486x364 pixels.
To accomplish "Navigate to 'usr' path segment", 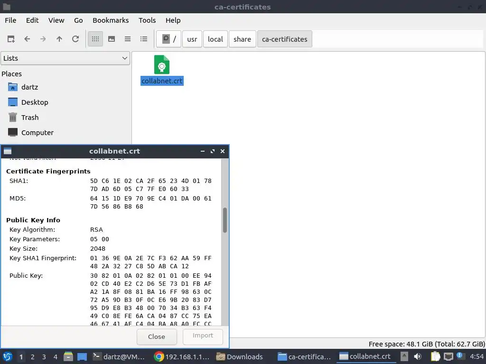I will tap(192, 39).
